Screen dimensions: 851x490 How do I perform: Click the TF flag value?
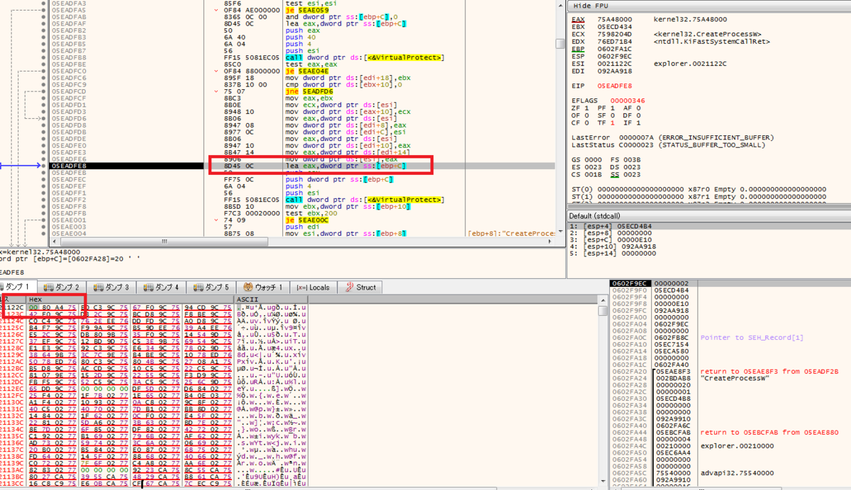click(614, 121)
